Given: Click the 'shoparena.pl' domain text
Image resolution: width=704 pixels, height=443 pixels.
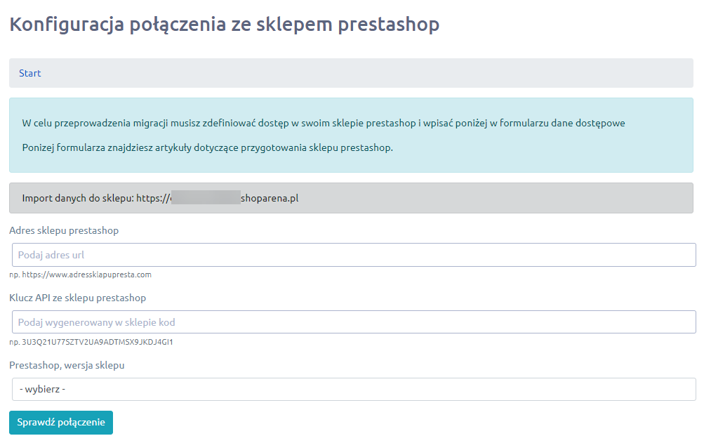Looking at the screenshot, I should coord(270,199).
